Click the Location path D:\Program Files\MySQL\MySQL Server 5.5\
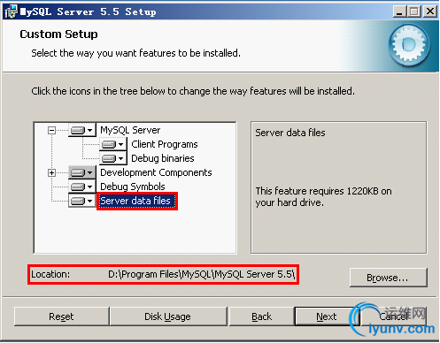The width and height of the screenshot is (440, 343). 202,274
